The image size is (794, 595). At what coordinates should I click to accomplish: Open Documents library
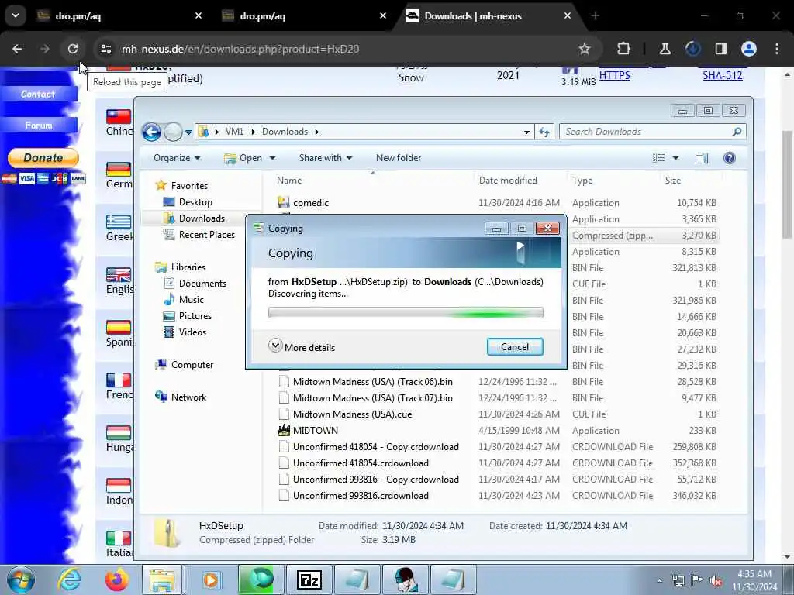(202, 284)
